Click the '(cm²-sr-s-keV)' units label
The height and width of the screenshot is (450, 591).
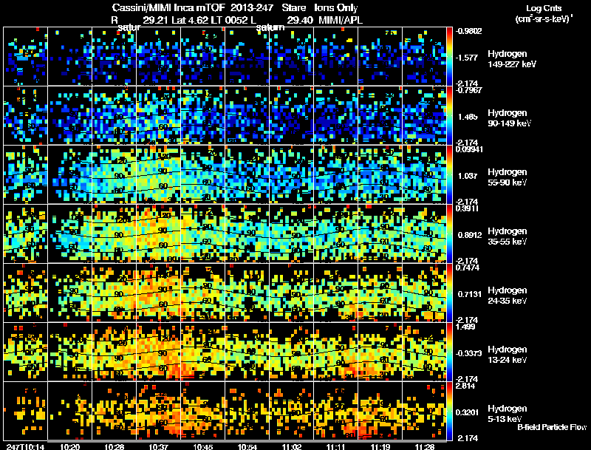pyautogui.click(x=544, y=18)
